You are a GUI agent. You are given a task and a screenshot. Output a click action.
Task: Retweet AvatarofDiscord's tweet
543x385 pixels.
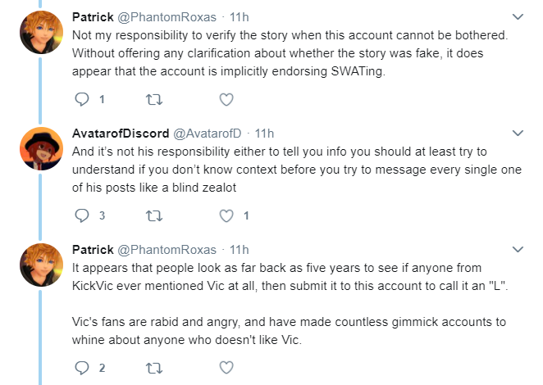point(154,216)
